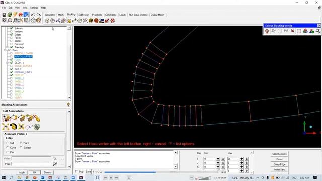Enable the Pre-Mesh checkbox

[11, 44]
